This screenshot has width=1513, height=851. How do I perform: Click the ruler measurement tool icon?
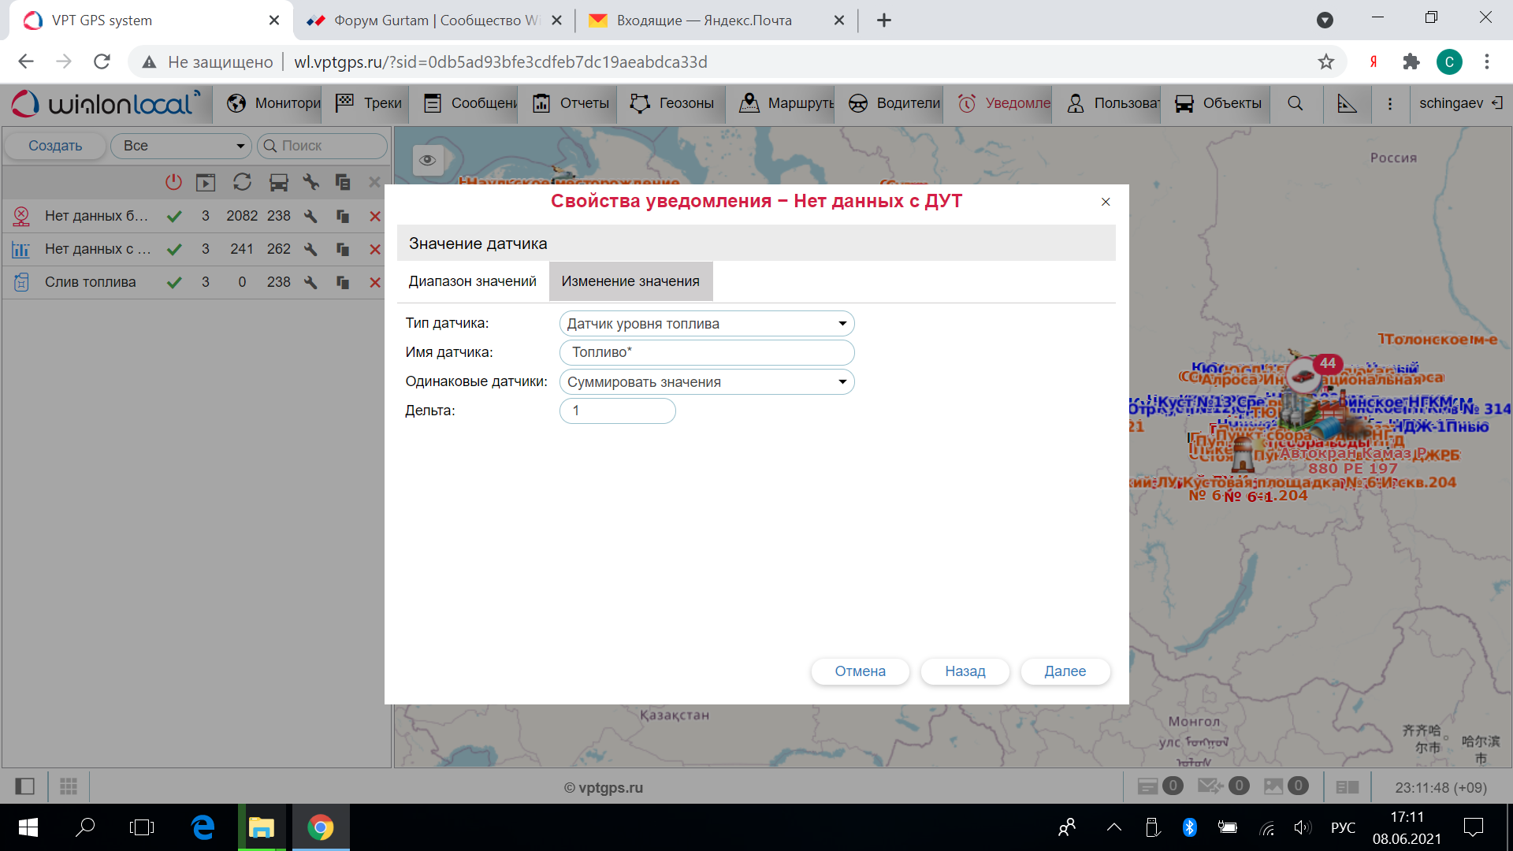1347,103
